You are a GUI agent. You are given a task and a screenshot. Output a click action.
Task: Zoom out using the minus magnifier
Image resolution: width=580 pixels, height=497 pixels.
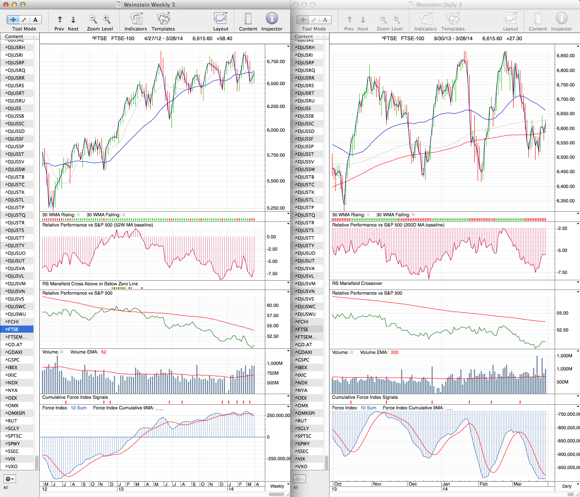click(93, 19)
